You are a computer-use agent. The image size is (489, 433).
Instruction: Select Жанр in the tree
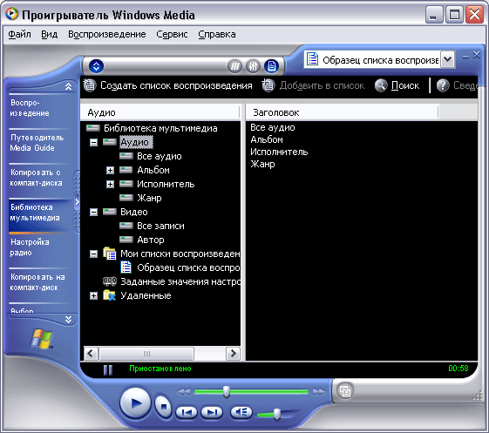(149, 198)
